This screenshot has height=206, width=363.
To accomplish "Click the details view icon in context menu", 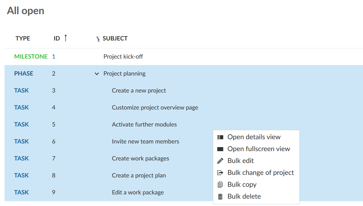I will pyautogui.click(x=220, y=137).
